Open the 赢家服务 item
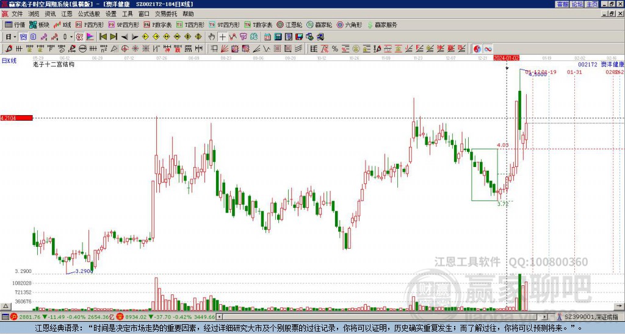 382,24
